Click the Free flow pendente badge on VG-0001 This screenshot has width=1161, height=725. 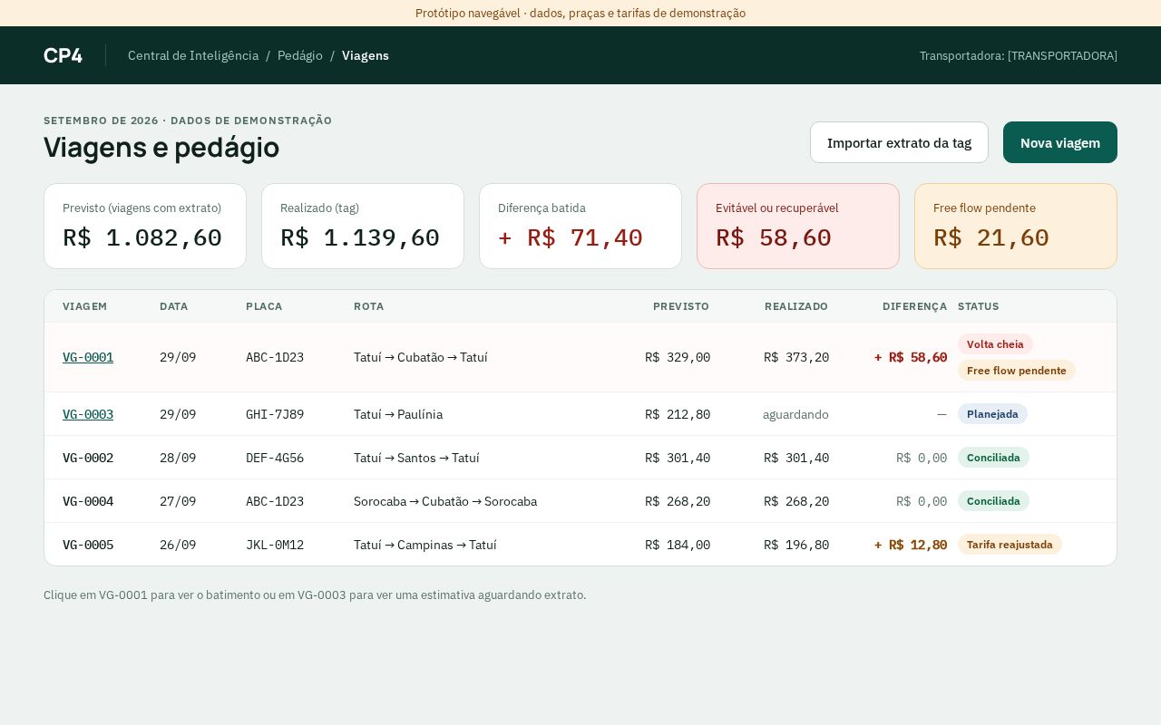(1017, 371)
